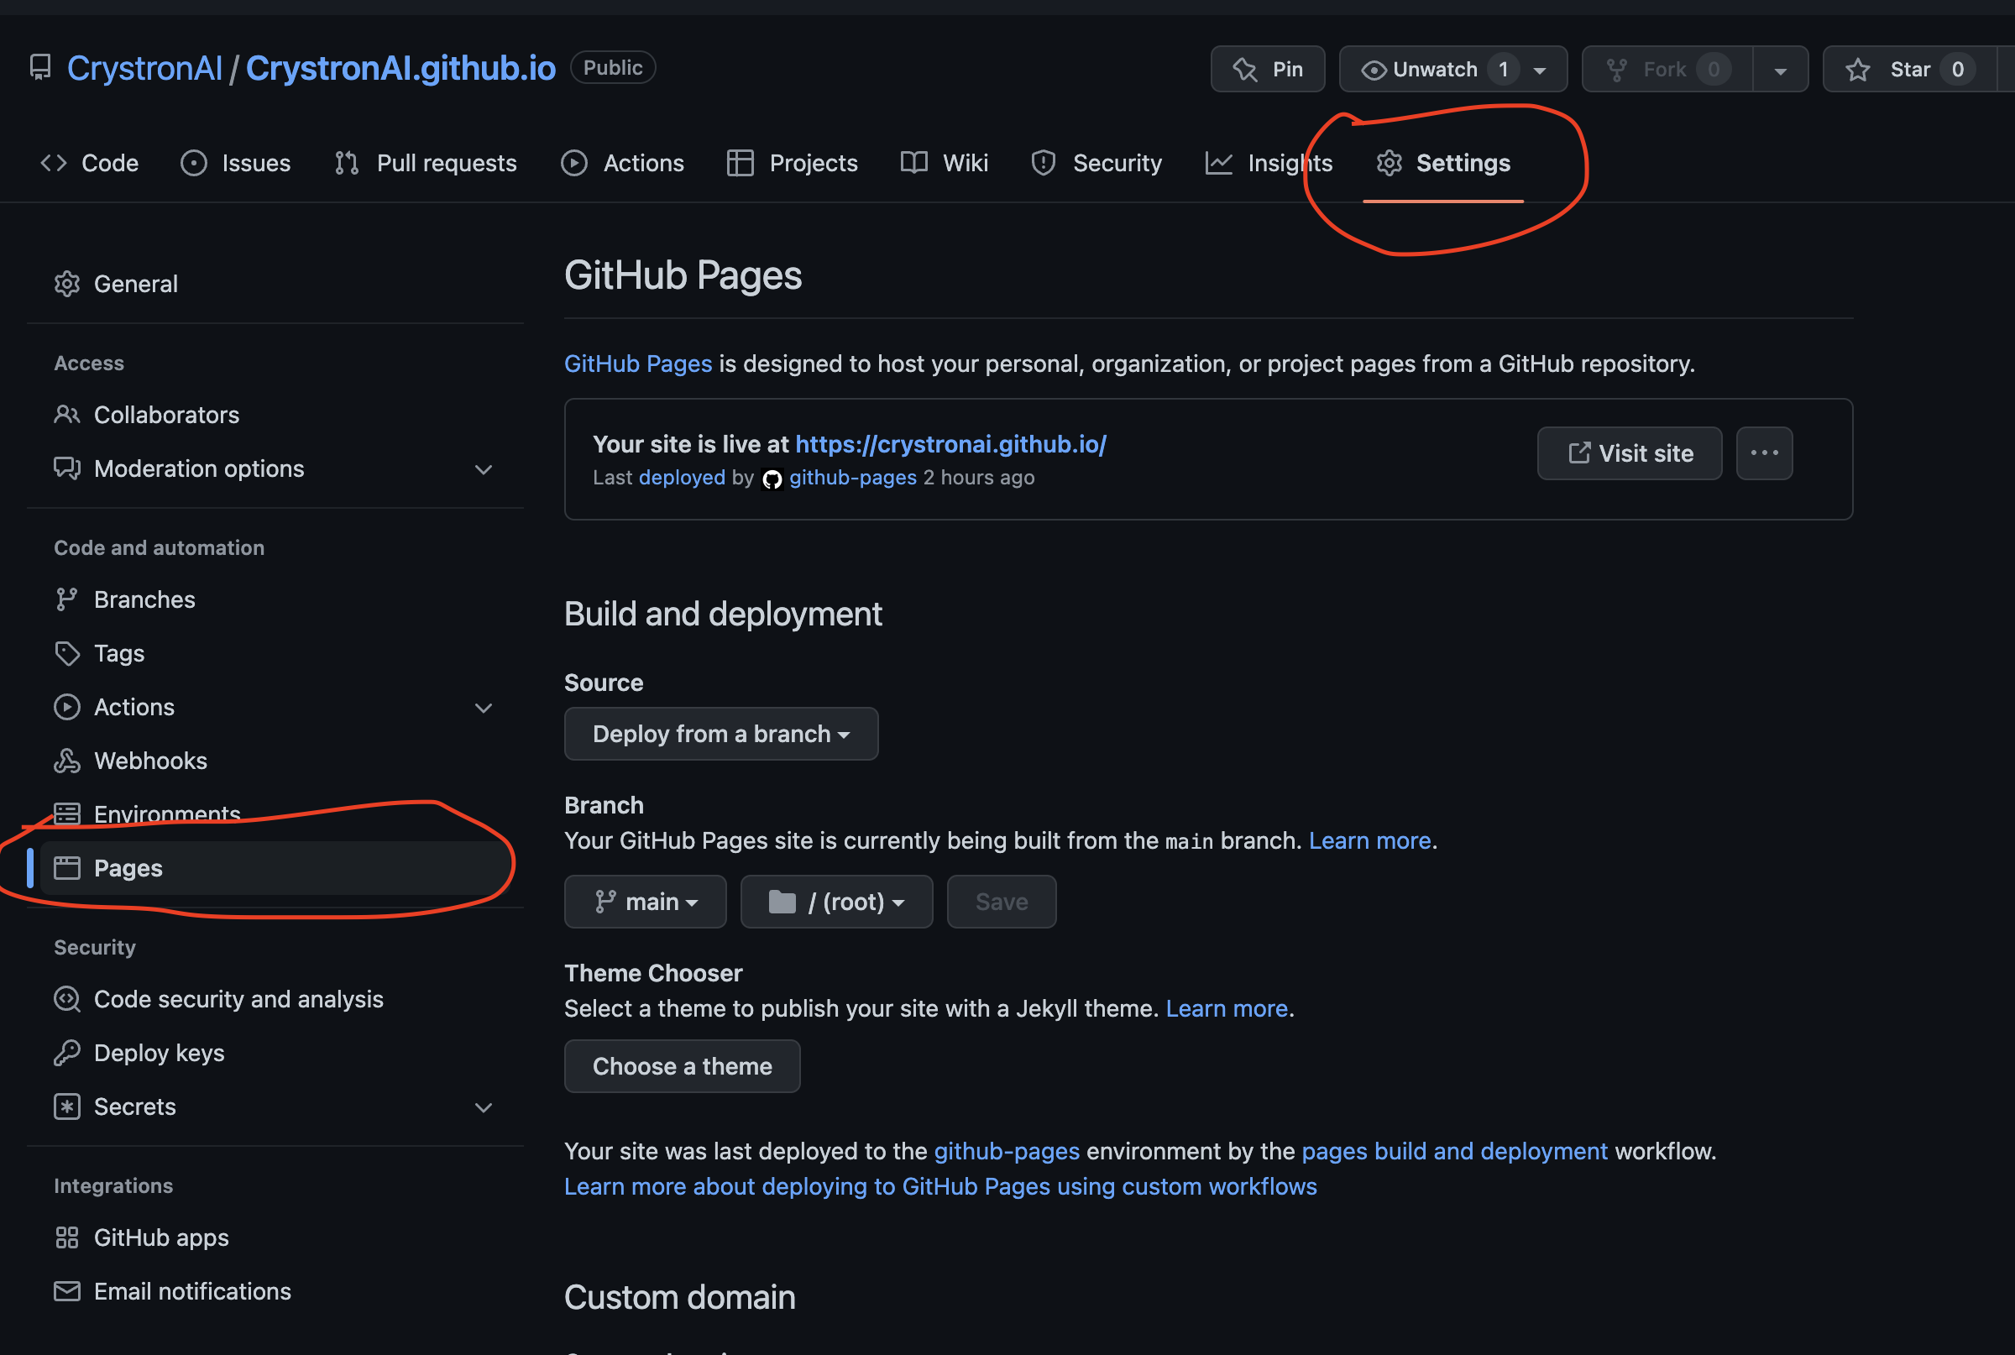
Task: Open custom workflows deployment learn more link
Action: pyautogui.click(x=940, y=1186)
